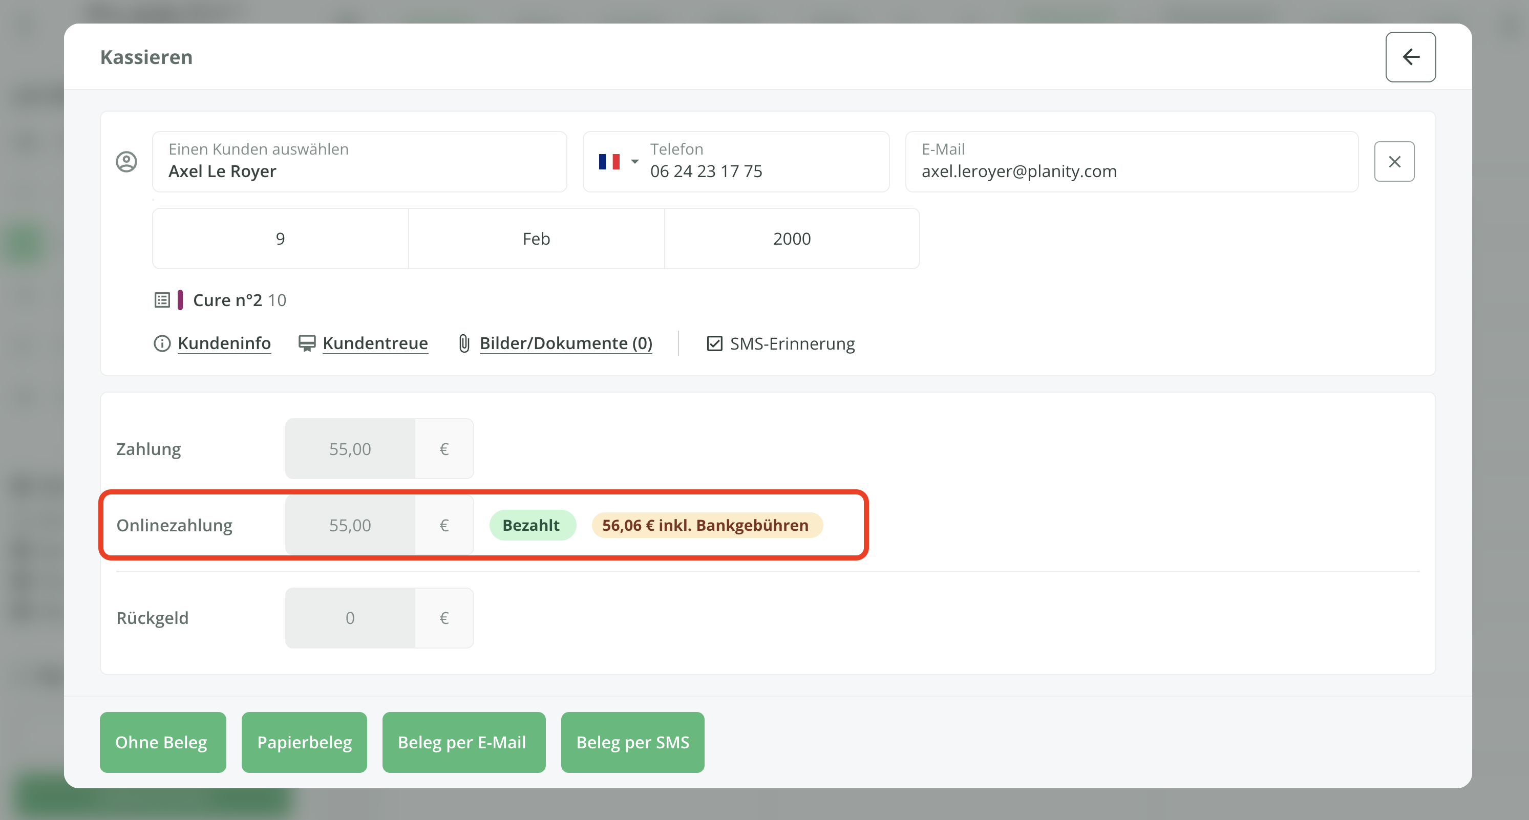Click the French flag icon
This screenshot has height=820, width=1529.
(x=609, y=161)
